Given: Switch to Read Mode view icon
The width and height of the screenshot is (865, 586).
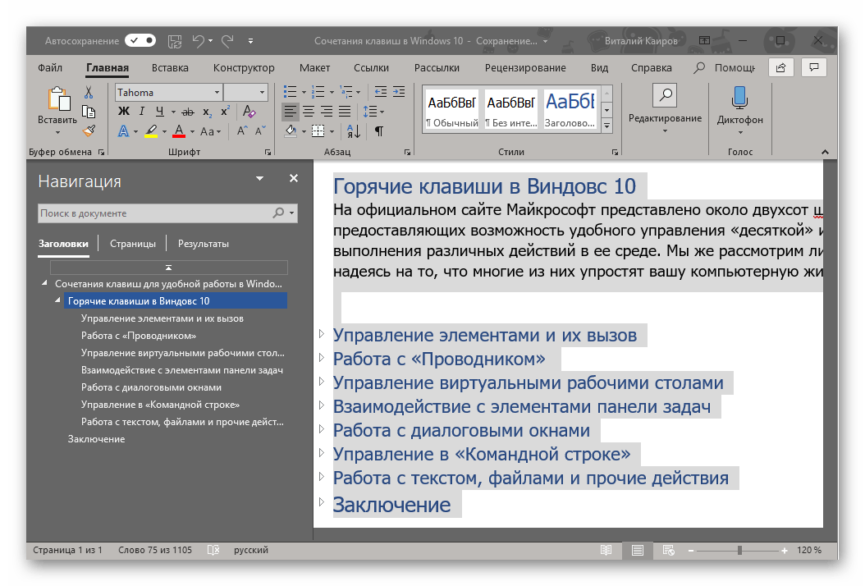Looking at the screenshot, I should pyautogui.click(x=606, y=550).
